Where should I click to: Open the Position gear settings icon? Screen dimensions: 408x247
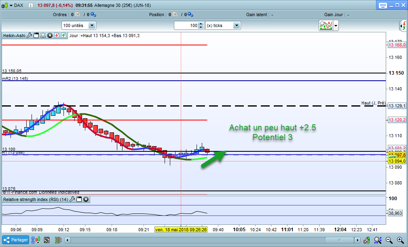[x=190, y=15]
